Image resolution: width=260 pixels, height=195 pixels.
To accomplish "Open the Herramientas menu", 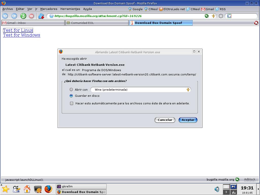I will [x=70, y=9].
